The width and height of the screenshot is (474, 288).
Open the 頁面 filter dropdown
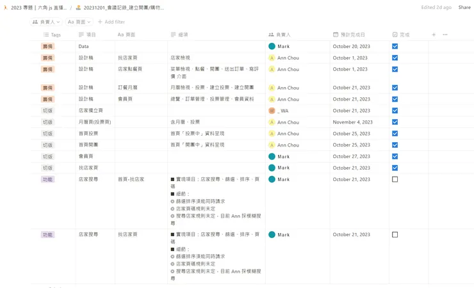tap(79, 22)
